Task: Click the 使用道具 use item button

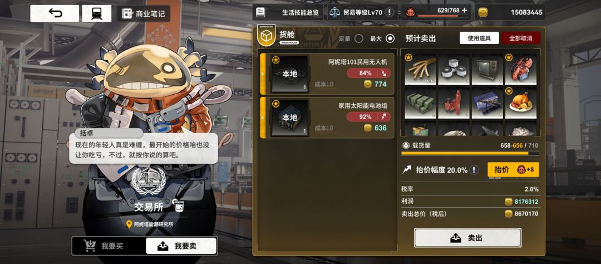Action: pyautogui.click(x=480, y=38)
